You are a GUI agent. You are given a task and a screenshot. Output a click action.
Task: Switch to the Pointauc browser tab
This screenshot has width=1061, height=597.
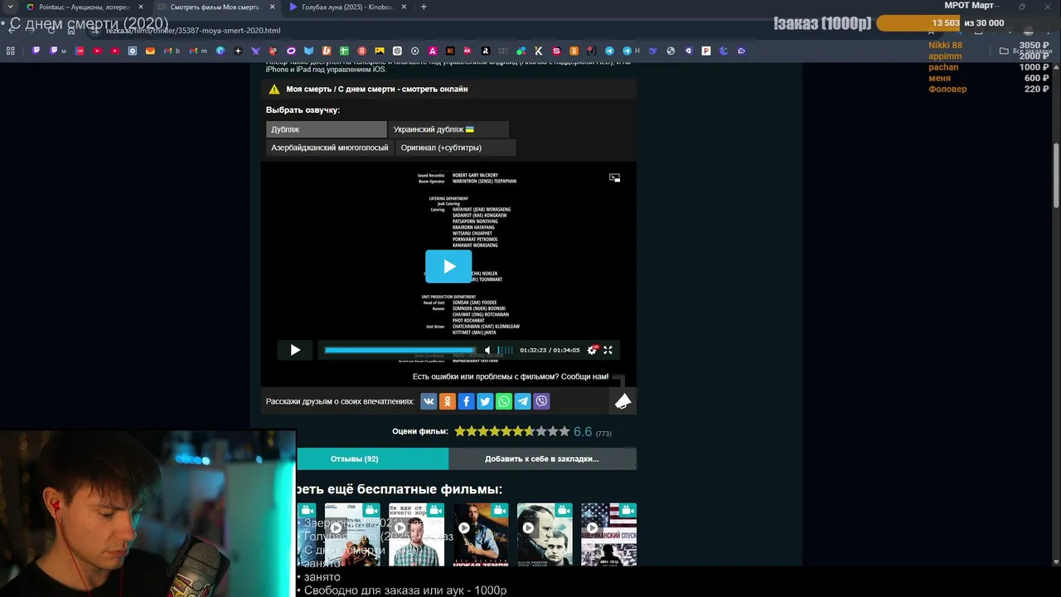pyautogui.click(x=83, y=7)
